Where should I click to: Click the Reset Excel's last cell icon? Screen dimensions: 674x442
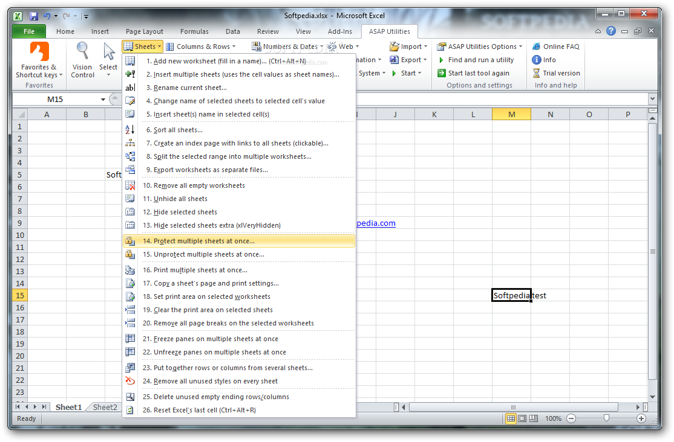130,410
